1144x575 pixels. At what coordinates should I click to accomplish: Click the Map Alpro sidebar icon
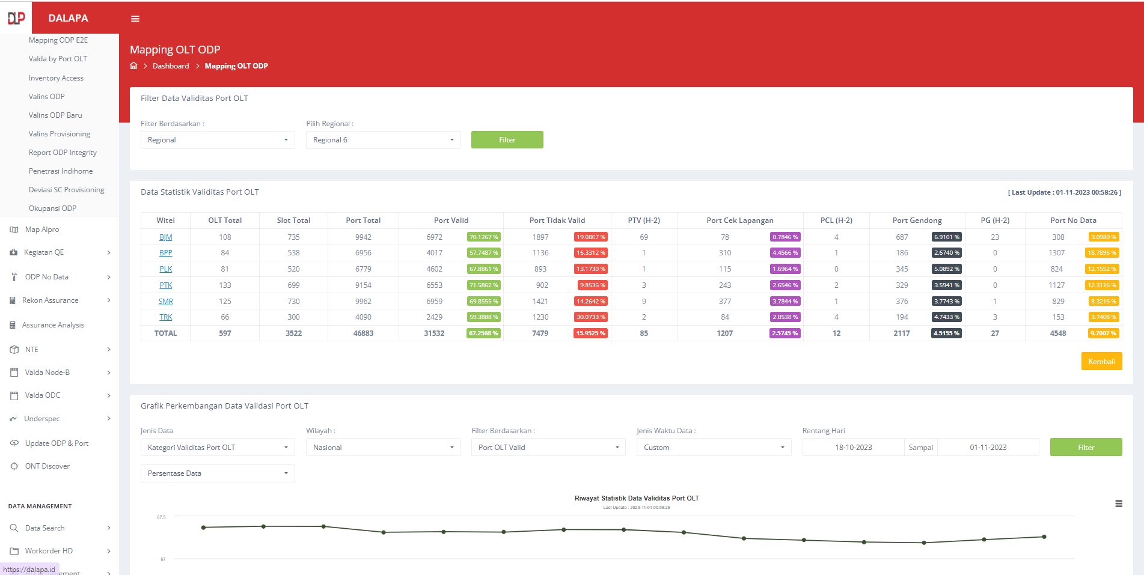14,230
